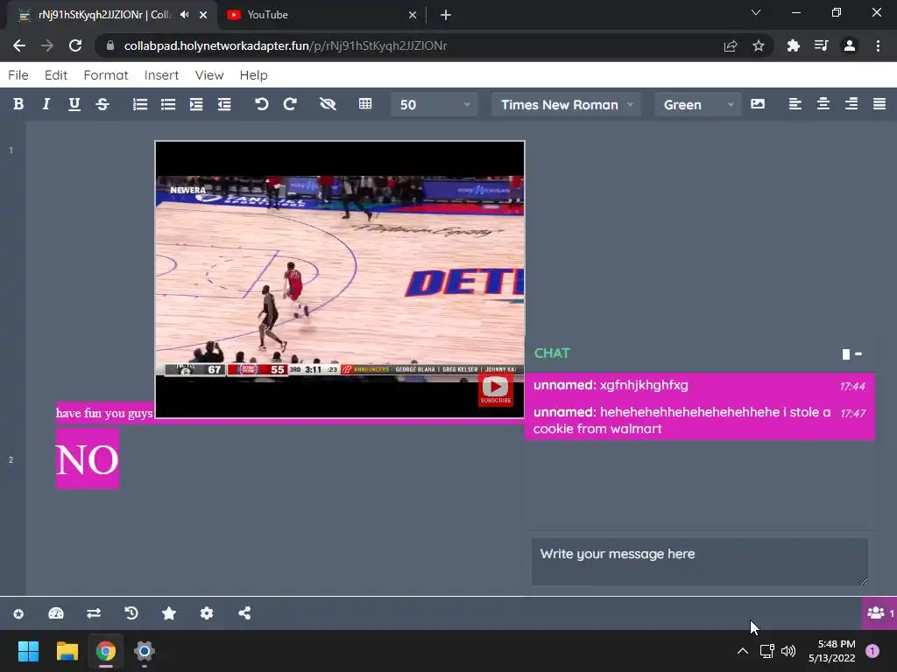The height and width of the screenshot is (672, 897).
Task: Open the Format menu
Action: click(x=106, y=75)
